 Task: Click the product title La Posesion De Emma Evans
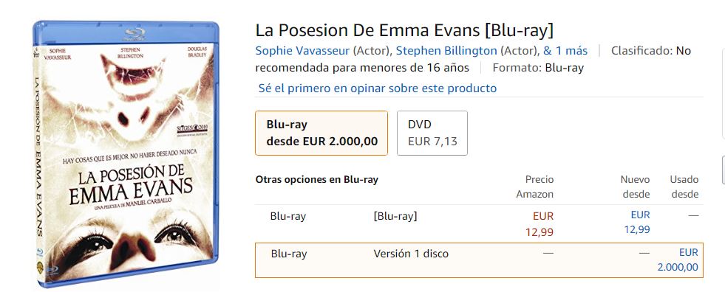click(404, 30)
